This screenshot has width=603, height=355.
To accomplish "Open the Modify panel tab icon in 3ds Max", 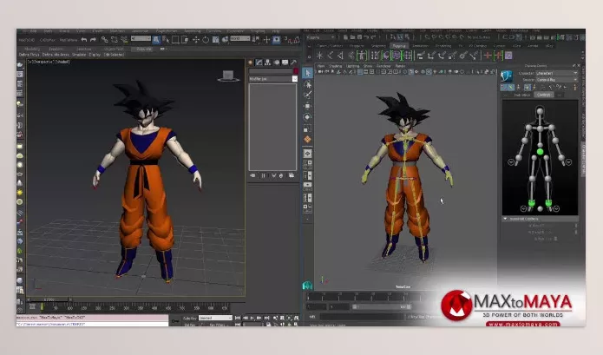I will pyautogui.click(x=258, y=63).
